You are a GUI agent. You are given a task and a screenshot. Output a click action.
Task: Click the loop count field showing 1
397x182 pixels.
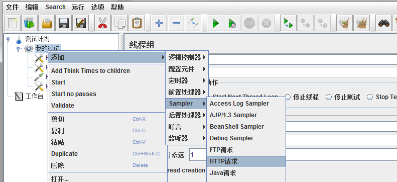tap(198, 155)
